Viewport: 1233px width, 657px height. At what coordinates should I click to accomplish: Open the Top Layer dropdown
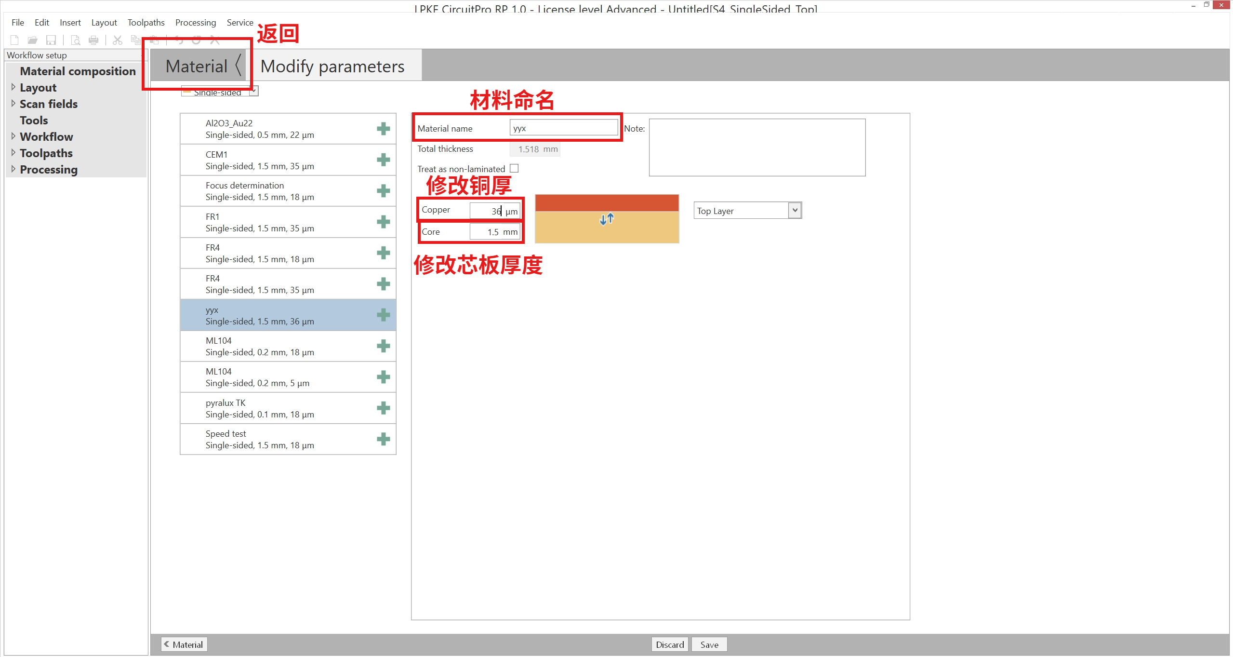point(795,211)
